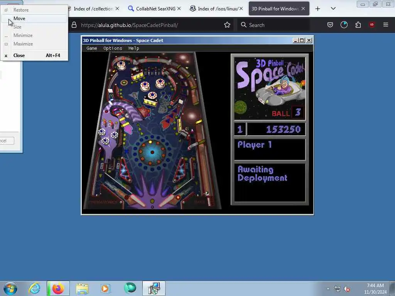This screenshot has height=296, width=395.
Task: Open the Game menu in Pinball
Action: (92, 48)
